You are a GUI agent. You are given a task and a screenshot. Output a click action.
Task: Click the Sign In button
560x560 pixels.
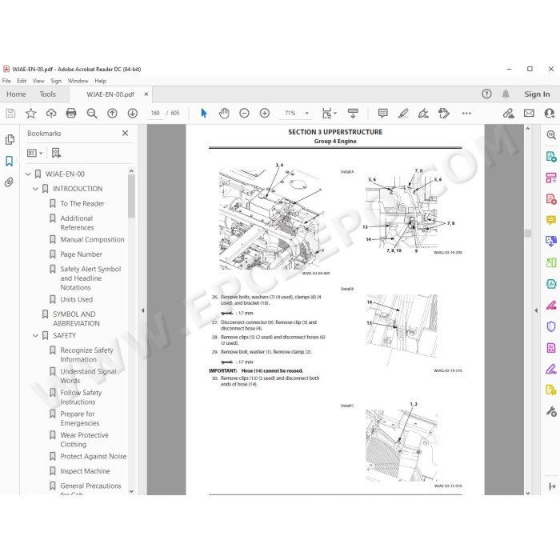[x=537, y=94]
